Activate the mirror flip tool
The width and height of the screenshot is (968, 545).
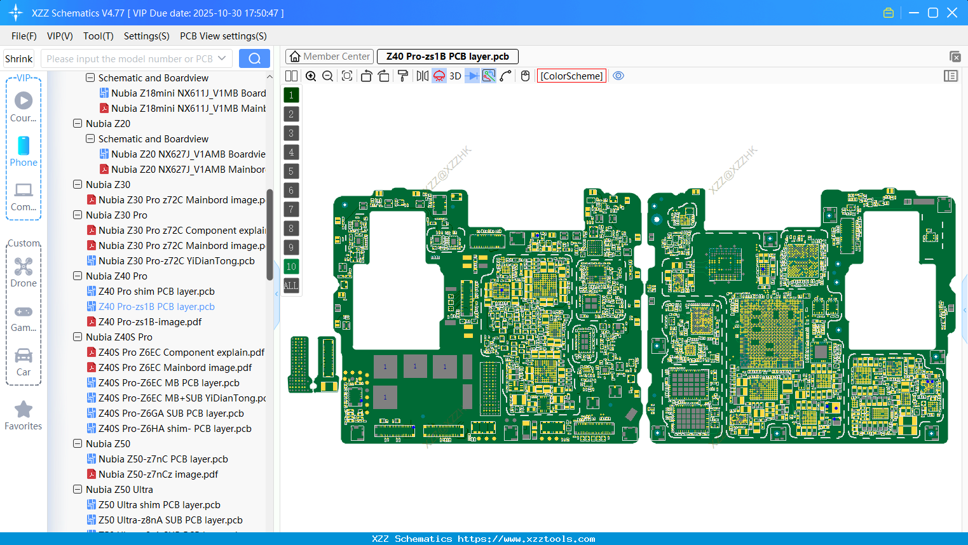click(x=421, y=76)
